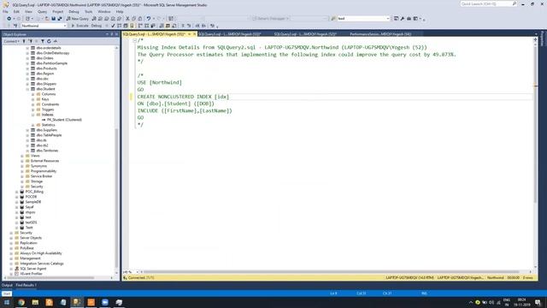Open the Output panel tab at bottom
The width and height of the screenshot is (547, 308).
click(7, 285)
